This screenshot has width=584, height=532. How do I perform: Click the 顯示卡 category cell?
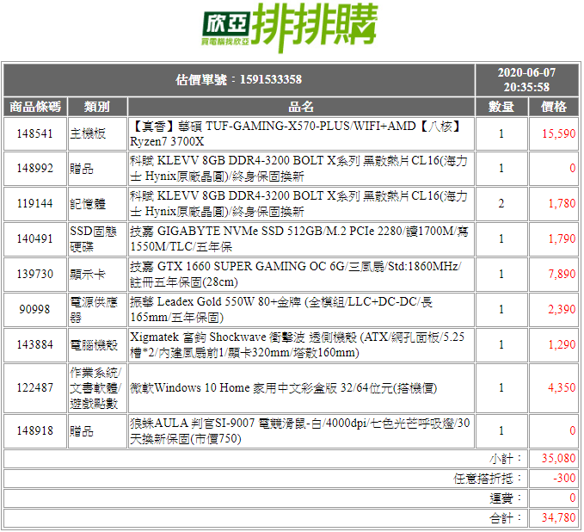[x=97, y=275]
